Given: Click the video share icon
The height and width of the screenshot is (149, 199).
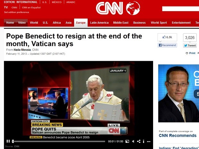Looking at the screenshot, I should coord(139,141).
